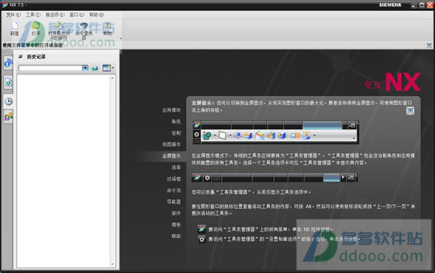Open the history panel combo box dropdown arrow

coord(85,68)
